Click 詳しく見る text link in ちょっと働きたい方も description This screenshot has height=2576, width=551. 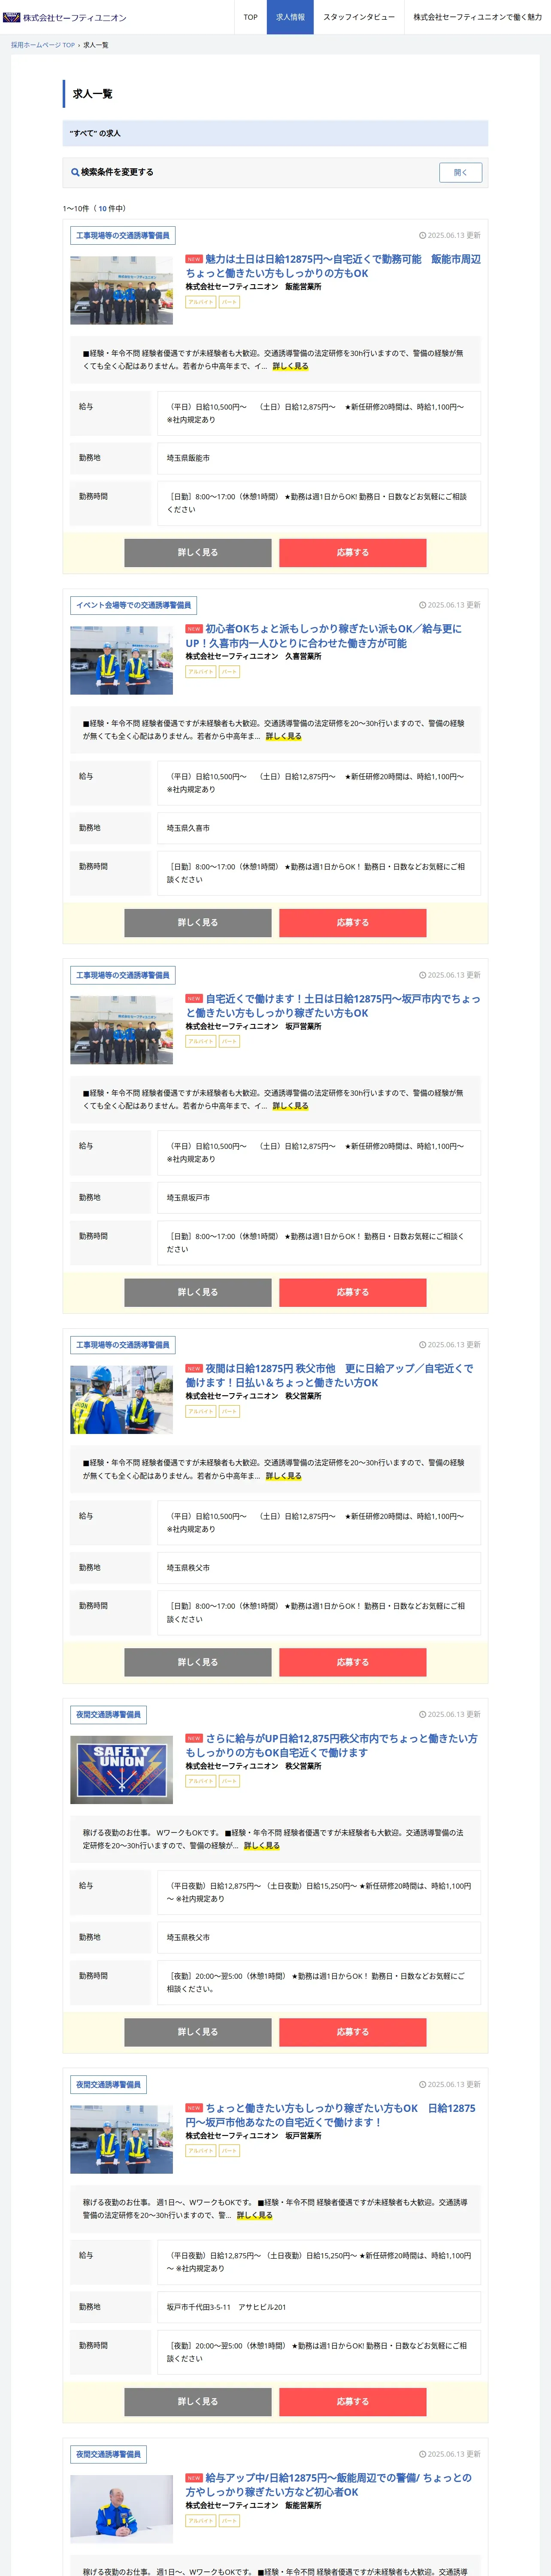point(255,2215)
